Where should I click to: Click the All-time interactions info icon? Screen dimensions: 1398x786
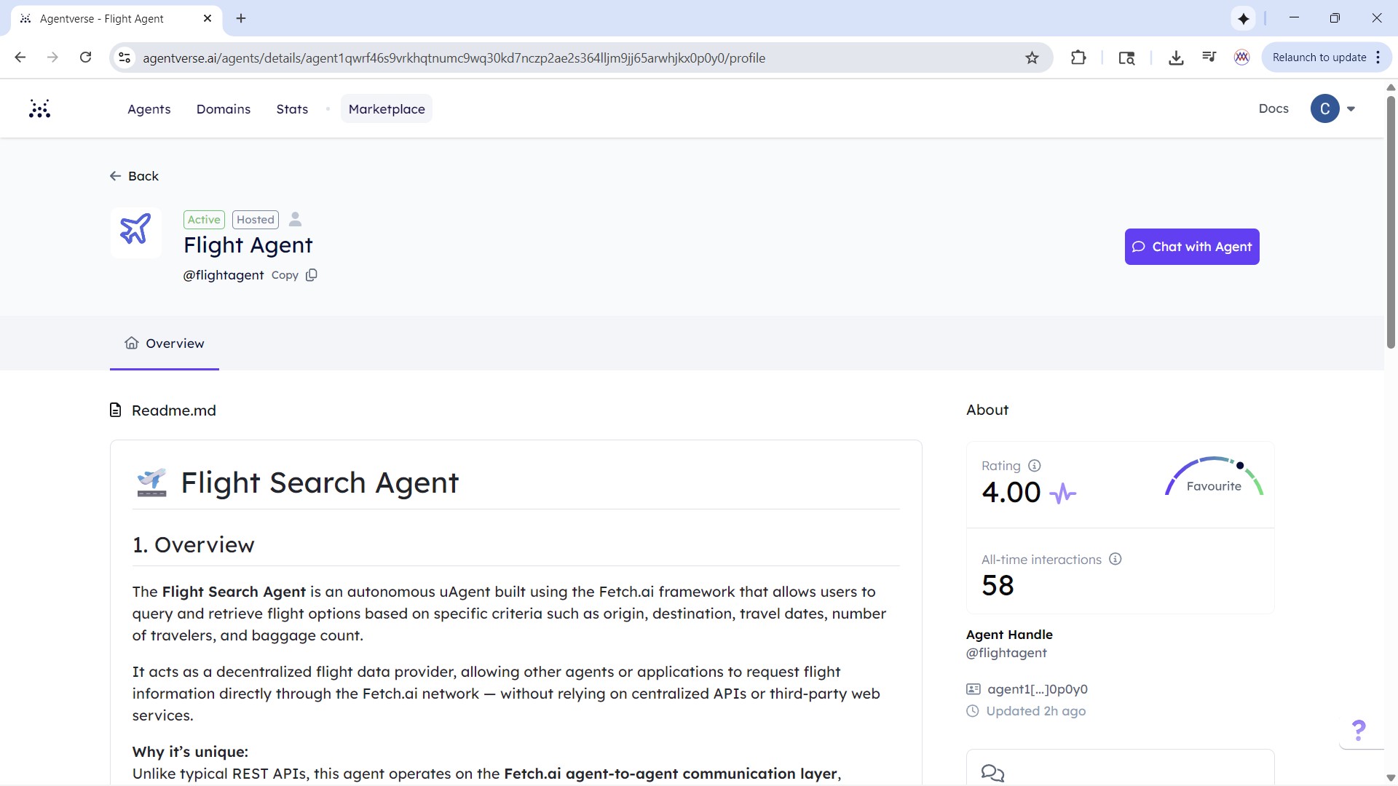(1115, 559)
